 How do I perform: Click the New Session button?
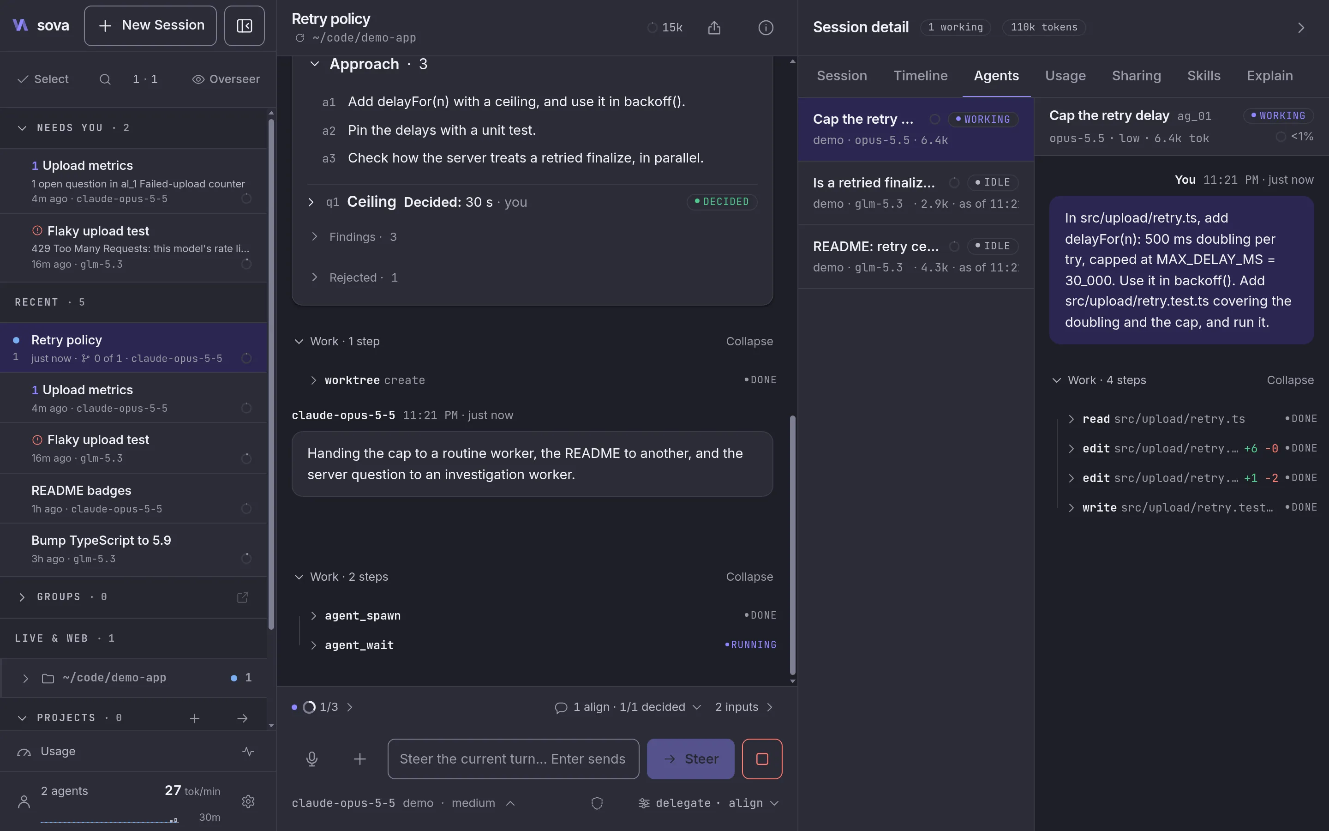[150, 26]
